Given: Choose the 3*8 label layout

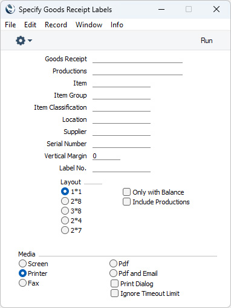Looking at the screenshot, I should pyautogui.click(x=65, y=211).
